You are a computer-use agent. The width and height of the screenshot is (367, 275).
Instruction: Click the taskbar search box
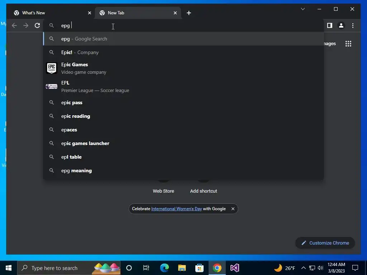pyautogui.click(x=69, y=268)
